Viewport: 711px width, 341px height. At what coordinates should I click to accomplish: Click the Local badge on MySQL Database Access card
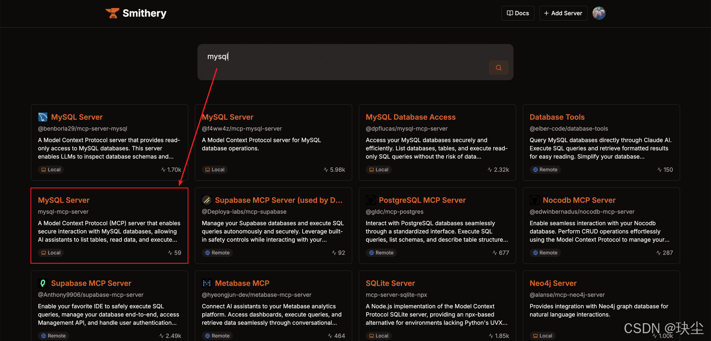click(x=379, y=170)
